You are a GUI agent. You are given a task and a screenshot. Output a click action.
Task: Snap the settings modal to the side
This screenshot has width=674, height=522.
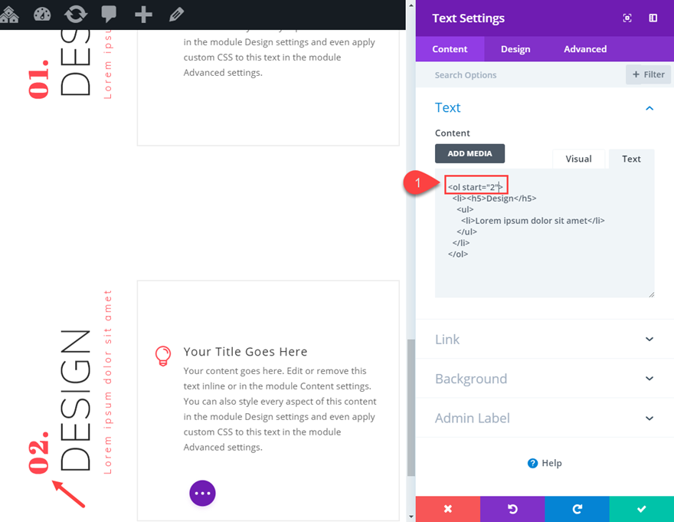coord(652,18)
